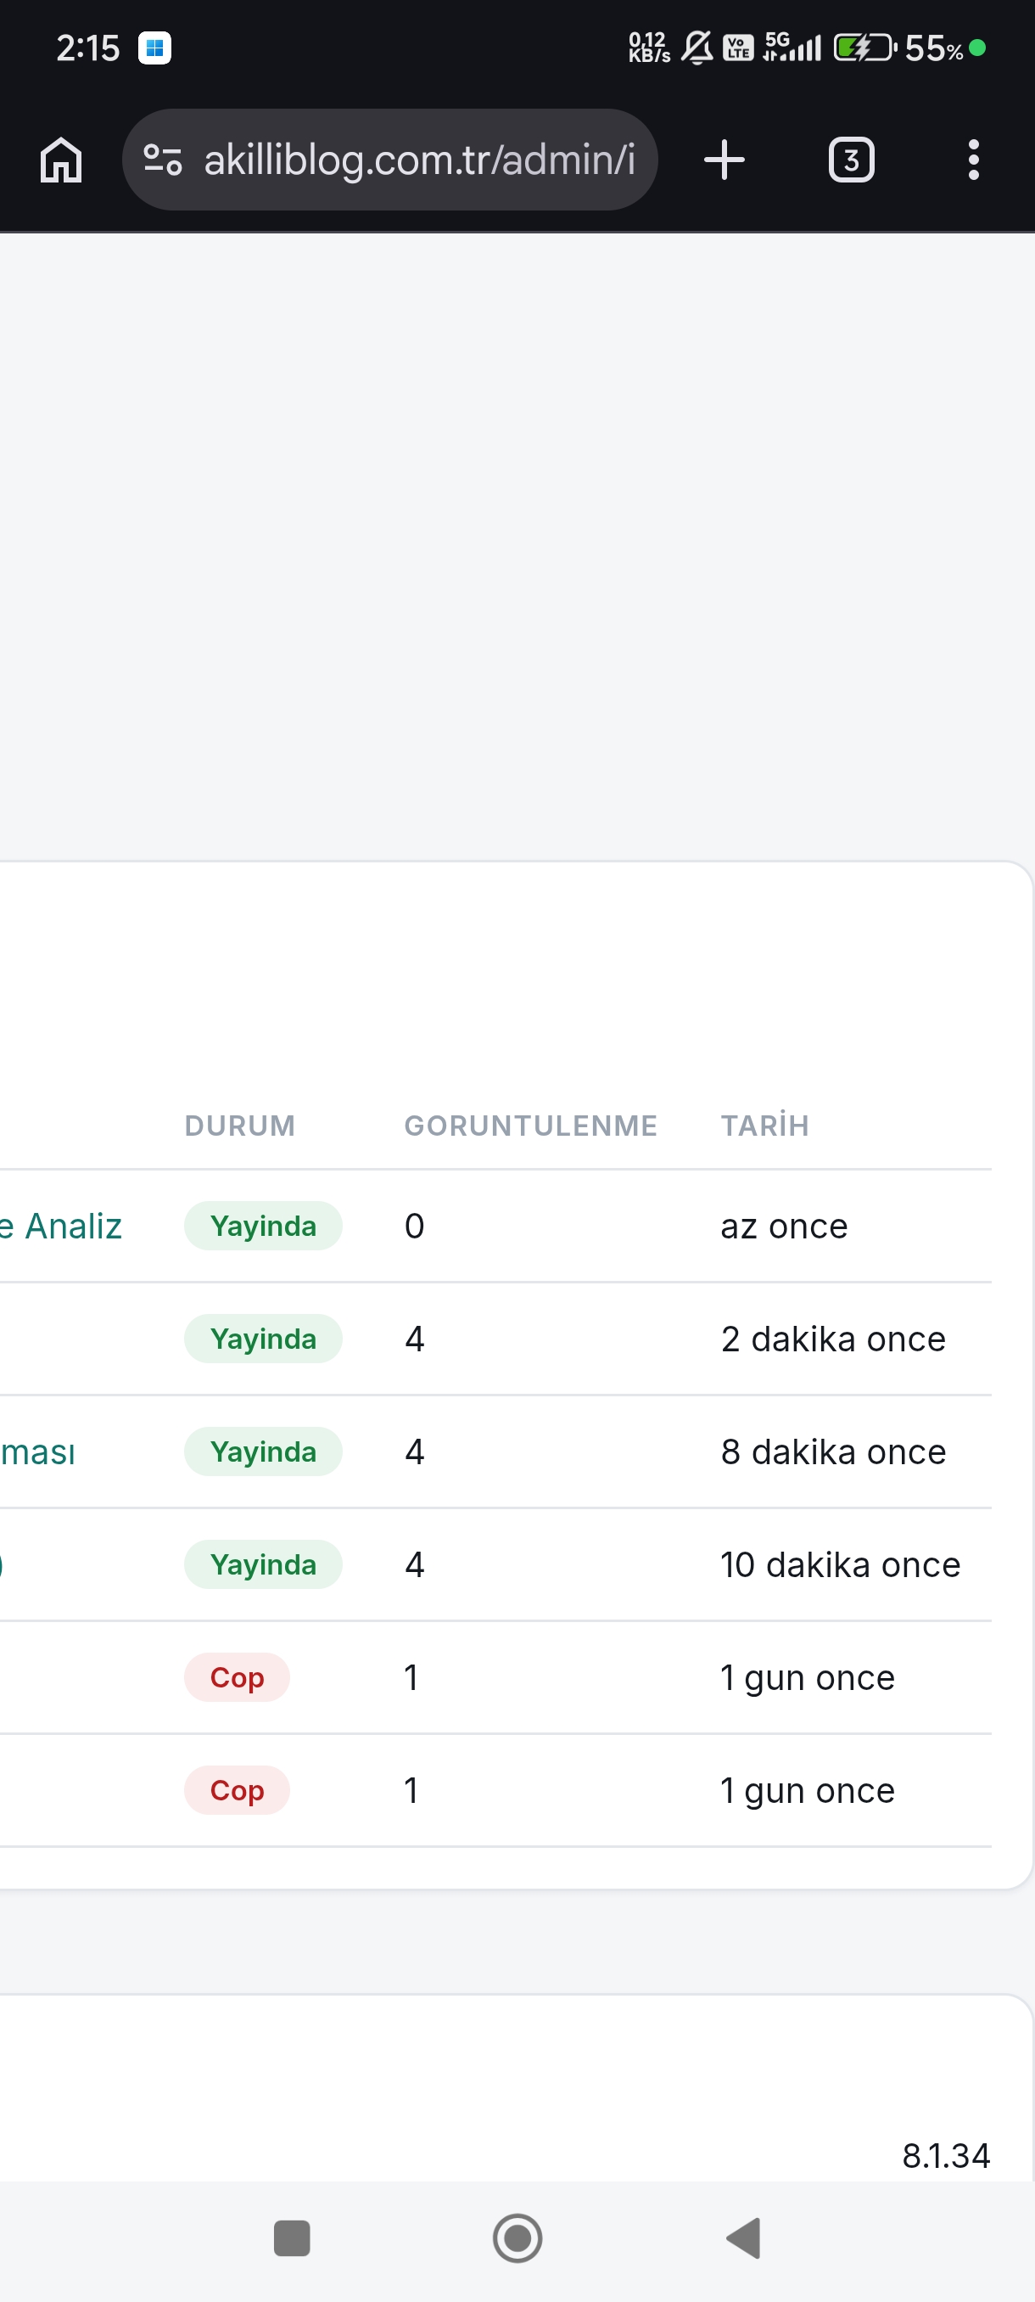Click the TARİH column header

[x=765, y=1125]
